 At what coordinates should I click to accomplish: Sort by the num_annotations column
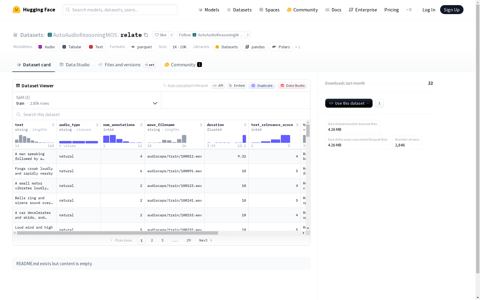coord(141,125)
